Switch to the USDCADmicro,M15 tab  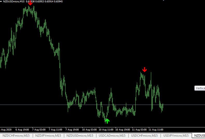pyautogui.click(x=112, y=136)
